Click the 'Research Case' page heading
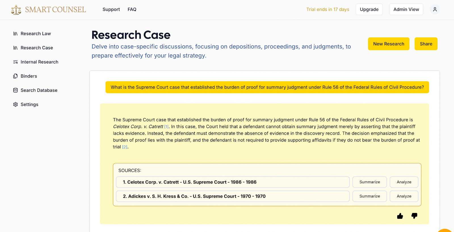The image size is (454, 232). pos(131,35)
